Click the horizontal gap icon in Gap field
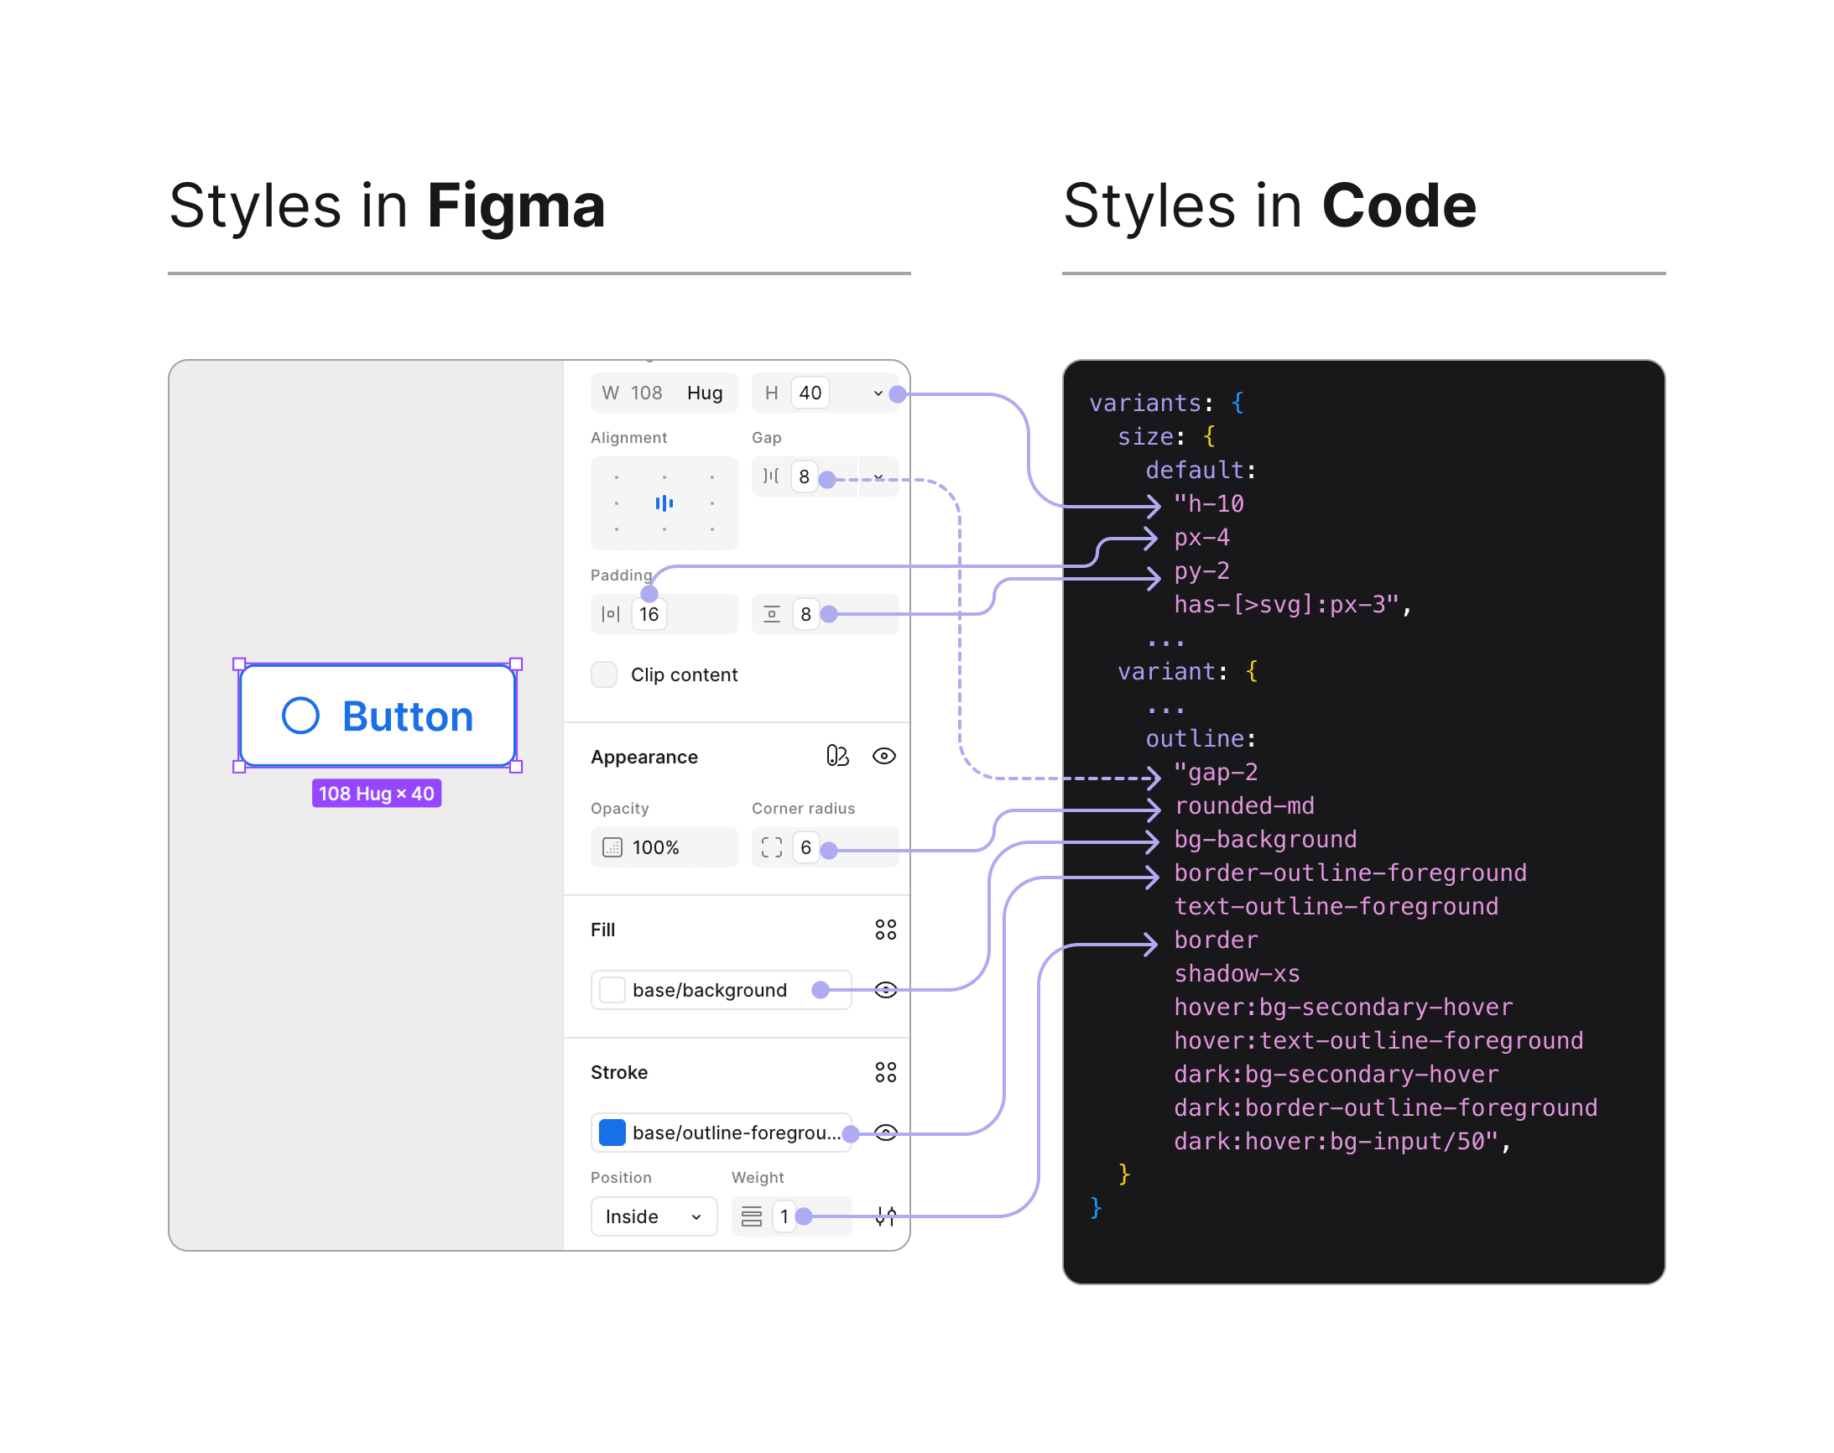The height and width of the screenshot is (1453, 1834). pos(771,477)
